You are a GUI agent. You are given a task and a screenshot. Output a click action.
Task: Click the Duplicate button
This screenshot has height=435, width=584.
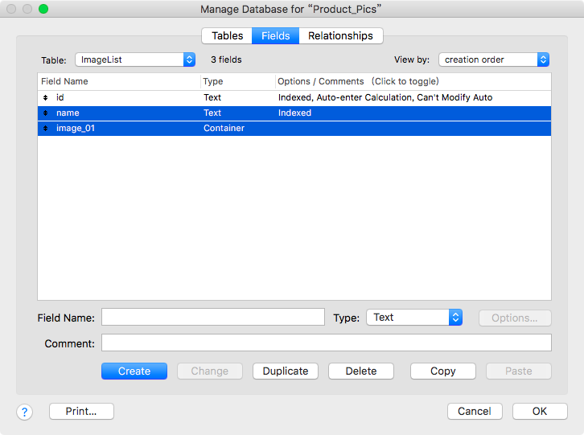click(286, 371)
